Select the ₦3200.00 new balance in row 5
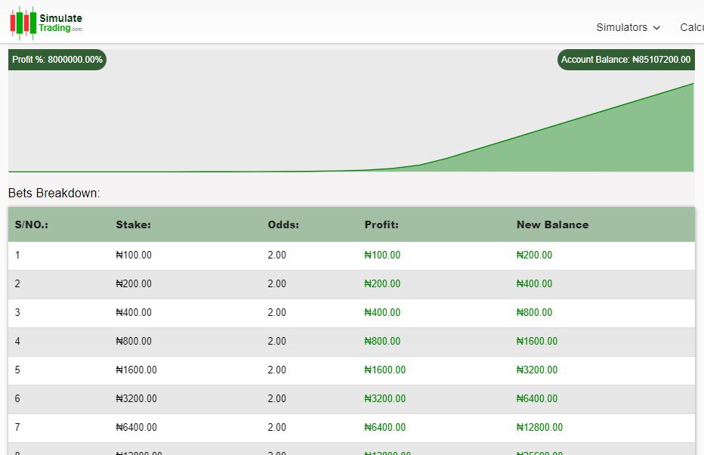 point(537,370)
